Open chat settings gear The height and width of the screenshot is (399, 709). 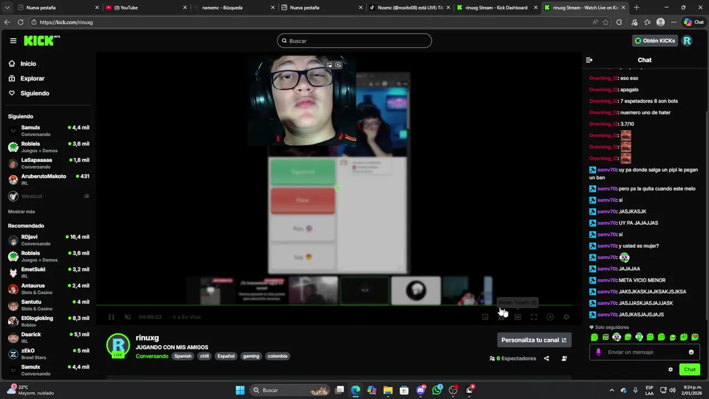(670, 370)
